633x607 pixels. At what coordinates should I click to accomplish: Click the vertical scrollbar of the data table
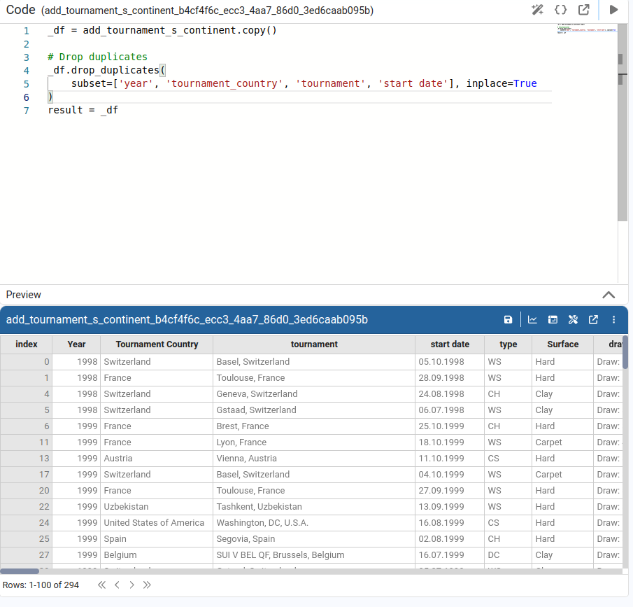coord(625,351)
